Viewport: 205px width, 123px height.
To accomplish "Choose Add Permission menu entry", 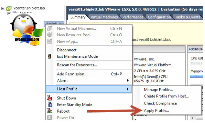I will tap(89, 74).
